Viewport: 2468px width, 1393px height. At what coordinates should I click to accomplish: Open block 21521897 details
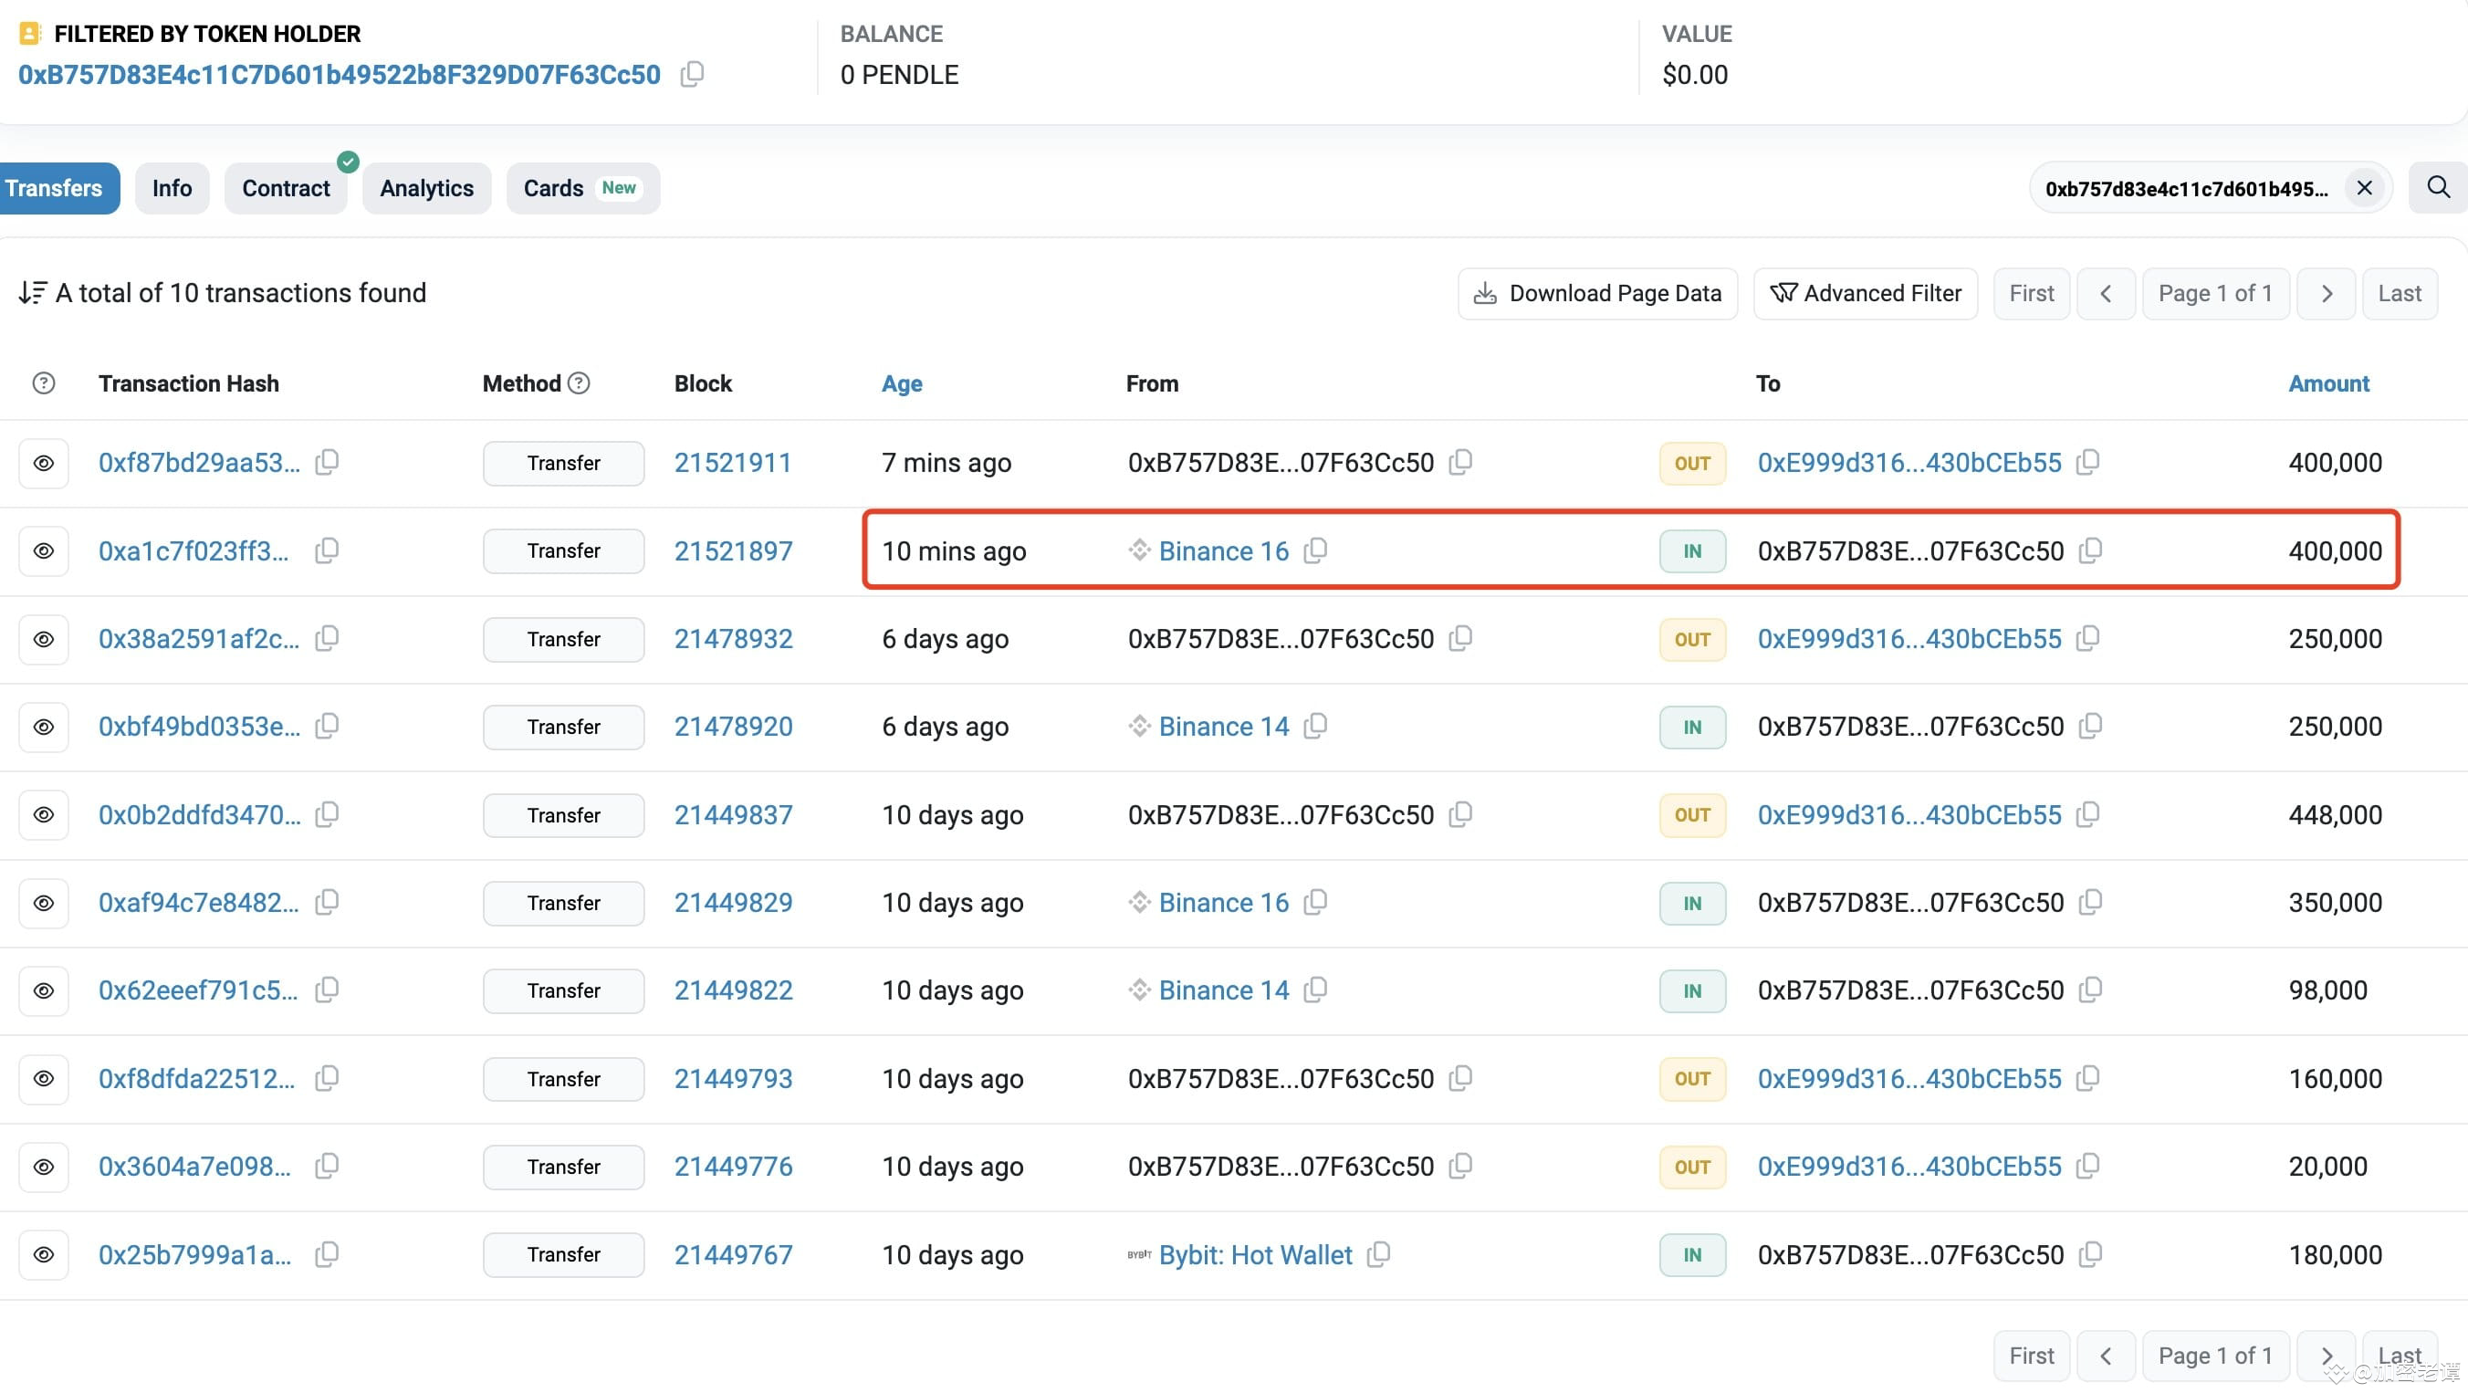click(x=733, y=550)
